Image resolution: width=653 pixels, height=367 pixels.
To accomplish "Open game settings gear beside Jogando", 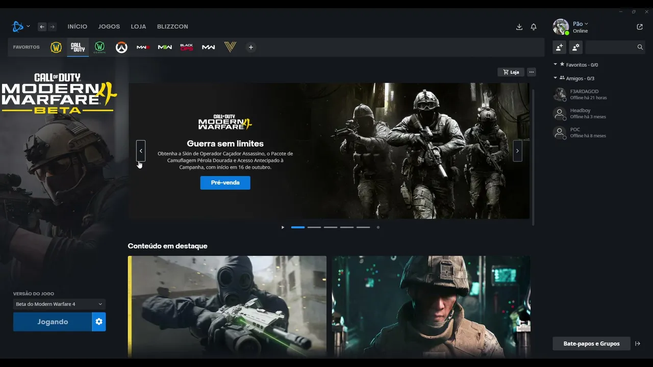I will [x=99, y=322].
